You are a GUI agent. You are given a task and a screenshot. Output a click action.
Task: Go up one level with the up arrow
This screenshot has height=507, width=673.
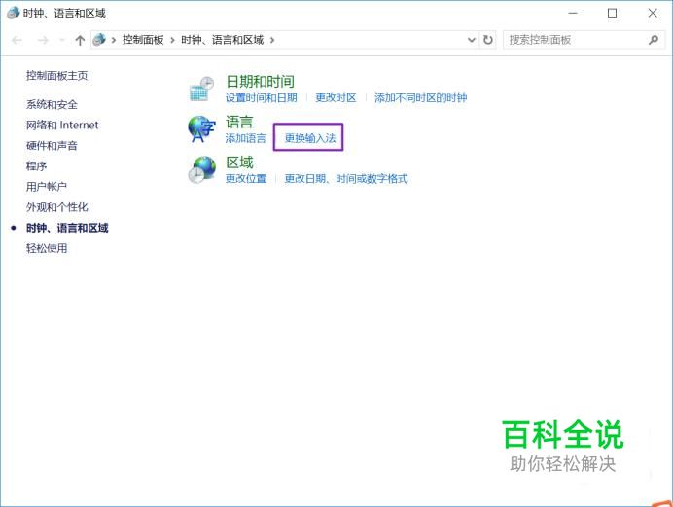(x=80, y=40)
